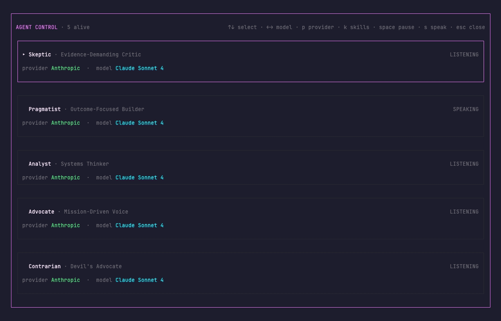Open skills using the 'k skills' hint

tap(356, 27)
